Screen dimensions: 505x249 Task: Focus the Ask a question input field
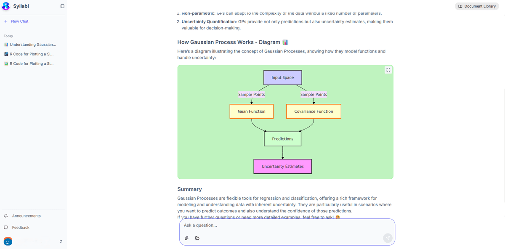click(x=286, y=225)
